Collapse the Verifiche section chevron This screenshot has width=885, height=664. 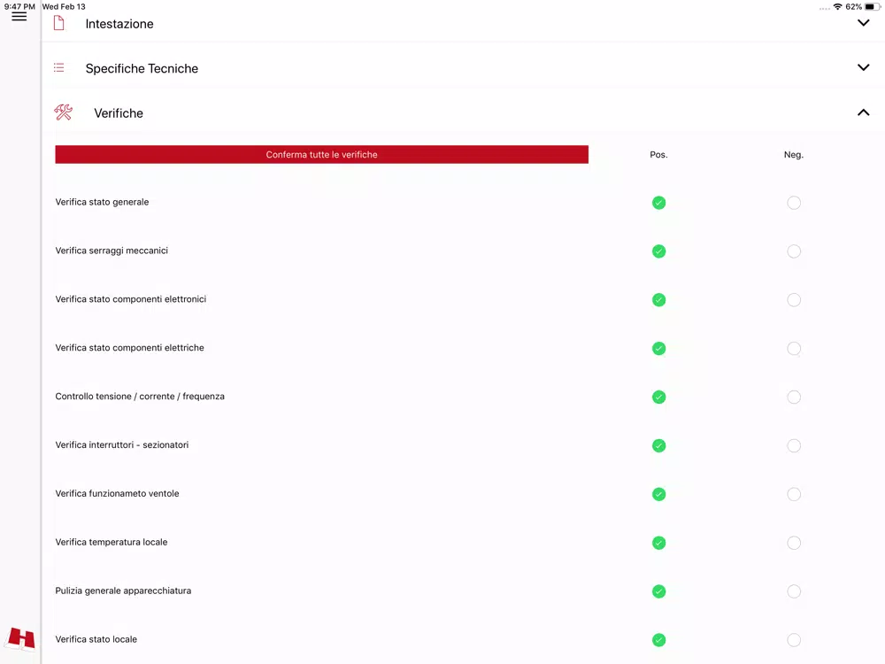pyautogui.click(x=864, y=112)
